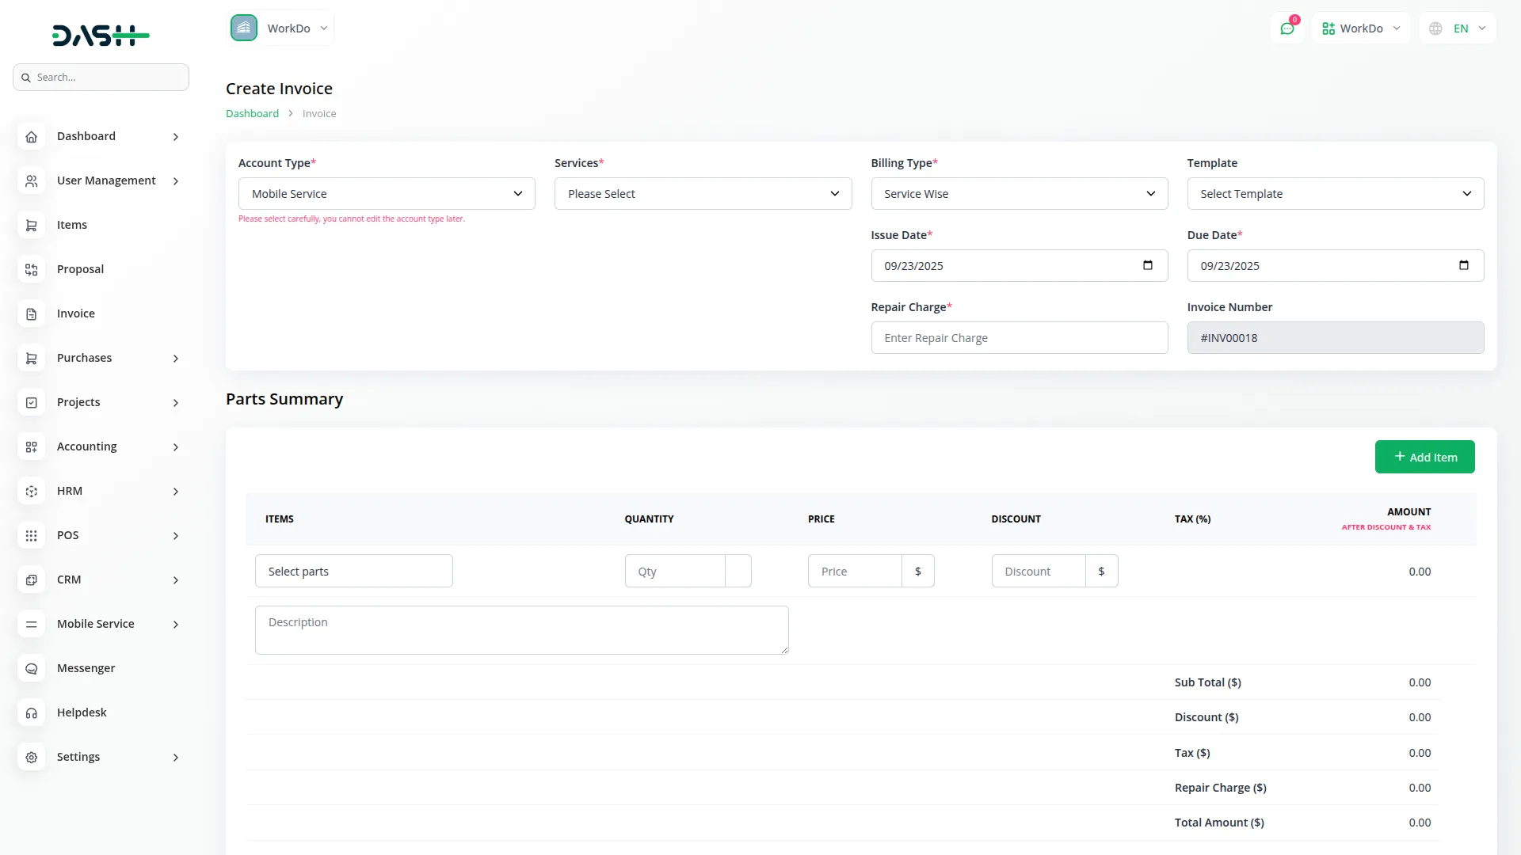Click the Invoice icon in sidebar
This screenshot has height=855, width=1521.
click(x=31, y=314)
